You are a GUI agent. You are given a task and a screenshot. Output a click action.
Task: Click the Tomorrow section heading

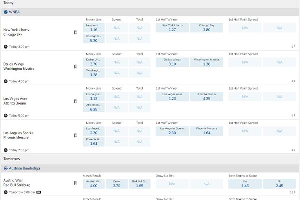click(12, 159)
